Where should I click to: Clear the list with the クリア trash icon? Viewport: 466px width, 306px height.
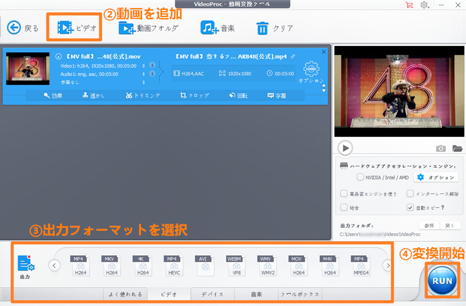[x=274, y=29]
